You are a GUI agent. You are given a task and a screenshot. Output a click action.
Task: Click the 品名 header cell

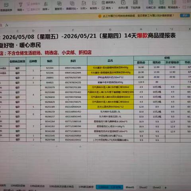pos(110,60)
